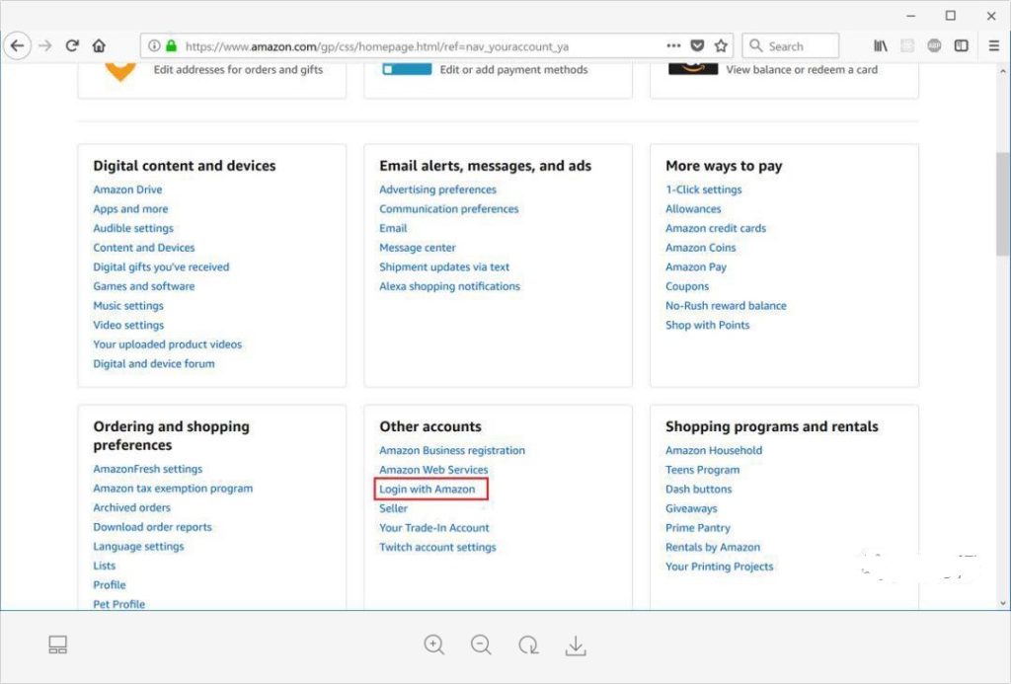This screenshot has height=684, width=1011.
Task: Open Shop with Points
Action: point(707,325)
